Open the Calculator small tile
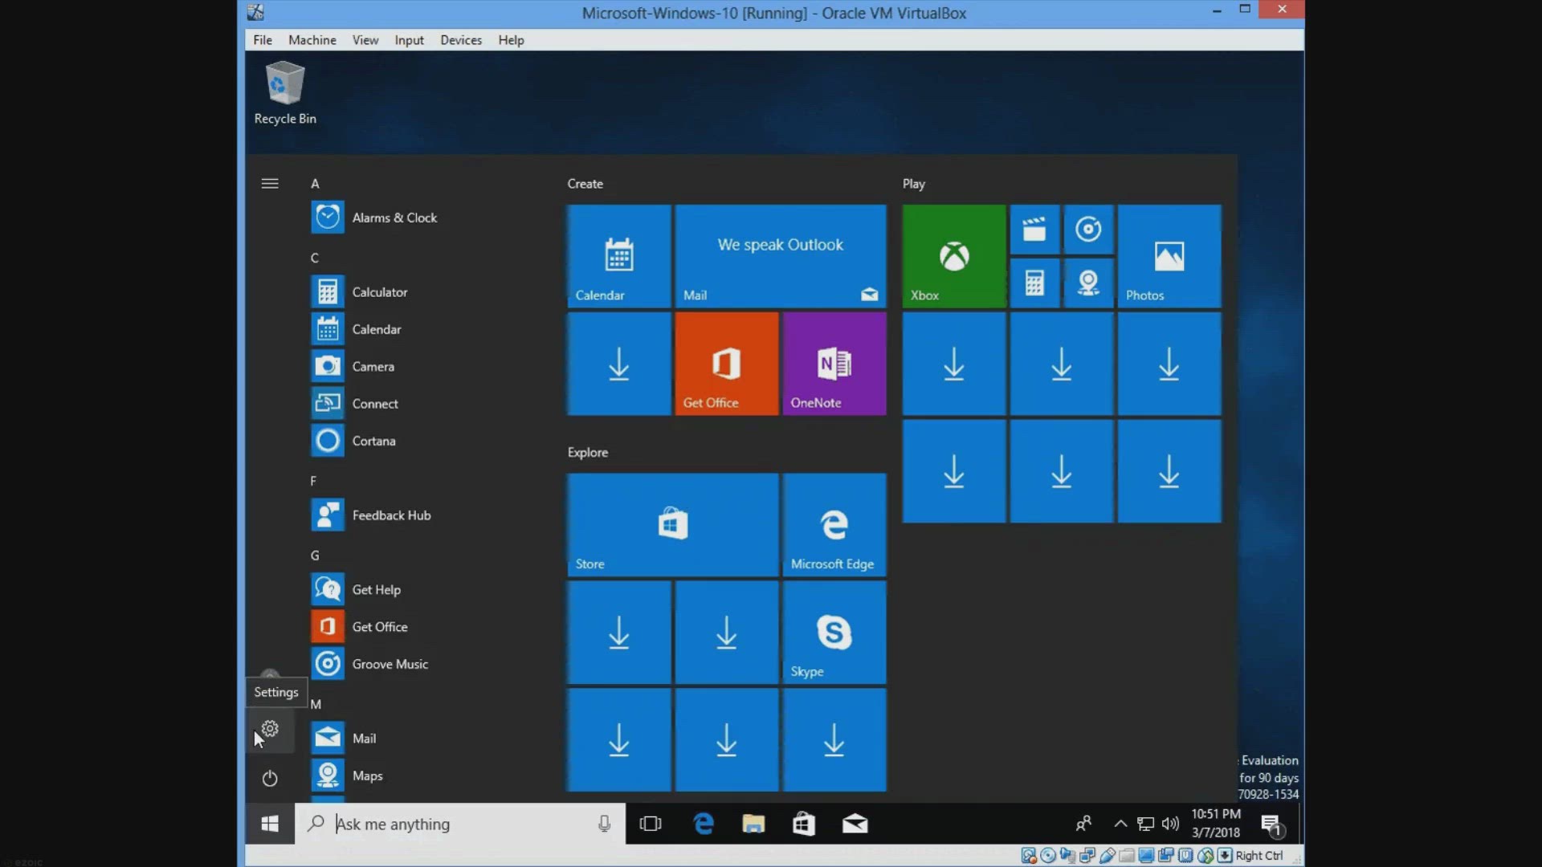The width and height of the screenshot is (1542, 867). 1034,283
